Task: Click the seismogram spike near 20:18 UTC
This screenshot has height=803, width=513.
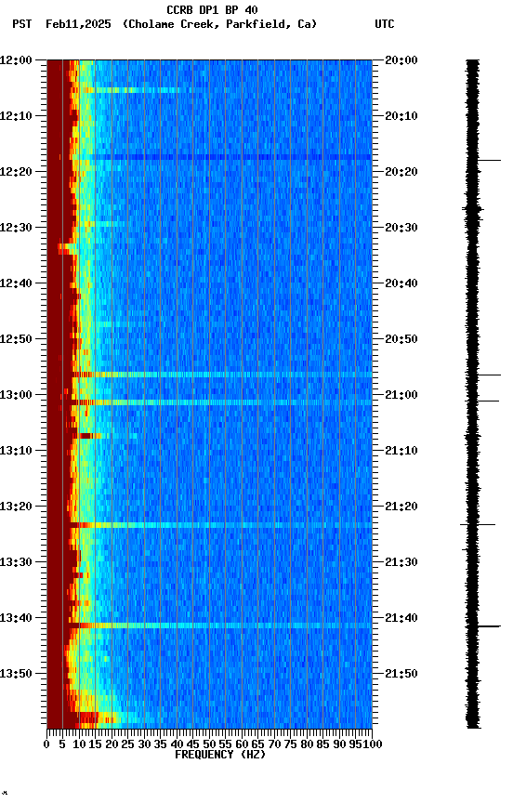Action: [489, 161]
